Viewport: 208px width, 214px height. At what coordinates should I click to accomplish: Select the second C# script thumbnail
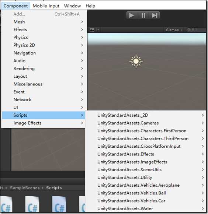pos(32,204)
